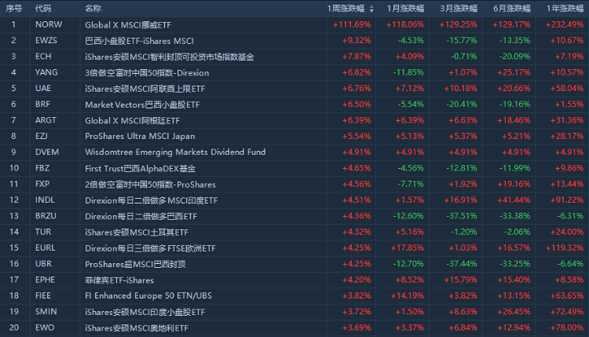This screenshot has height=337, width=589.
Task: Sort by the 1月涨跌幅 column header
Action: coord(406,9)
